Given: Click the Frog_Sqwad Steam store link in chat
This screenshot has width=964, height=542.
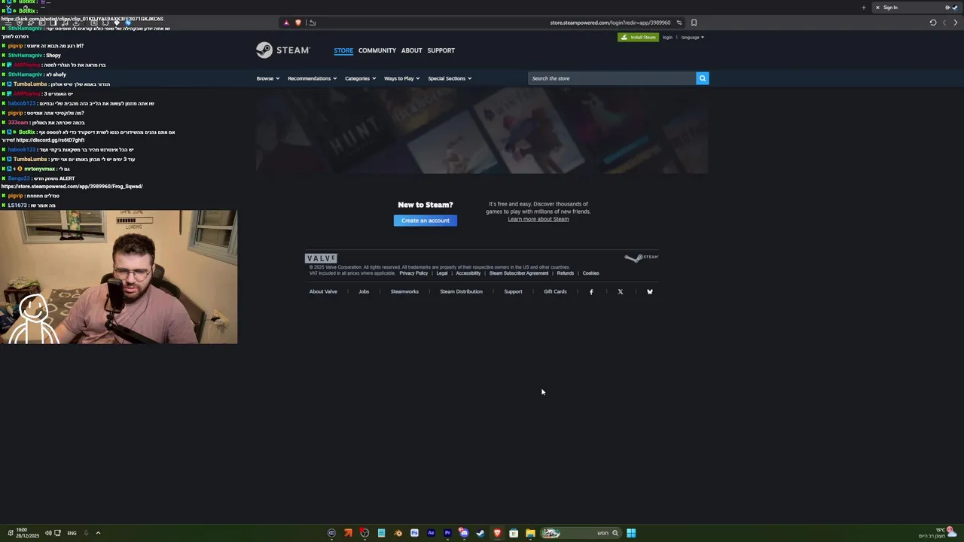Looking at the screenshot, I should click(x=72, y=186).
